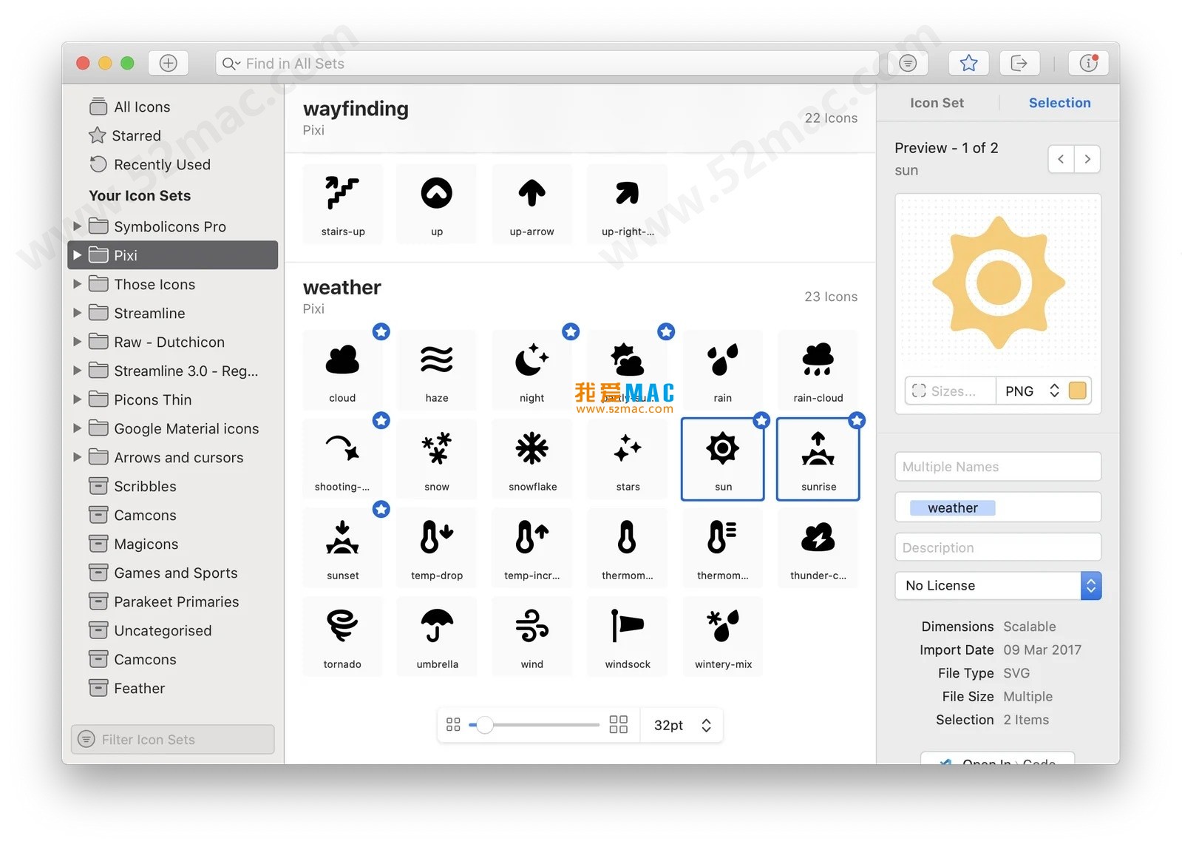The height and width of the screenshot is (847, 1182).
Task: Switch to the Icon Set tab
Action: (937, 103)
